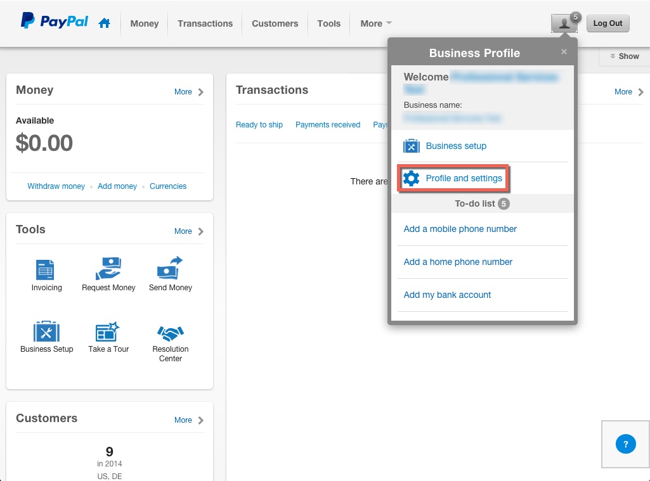The image size is (650, 481).
Task: Switch to the Ready to ship tab
Action: pyautogui.click(x=259, y=125)
